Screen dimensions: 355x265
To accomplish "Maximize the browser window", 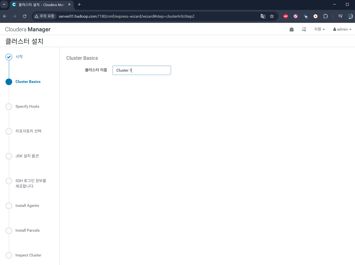I will coord(347,4).
